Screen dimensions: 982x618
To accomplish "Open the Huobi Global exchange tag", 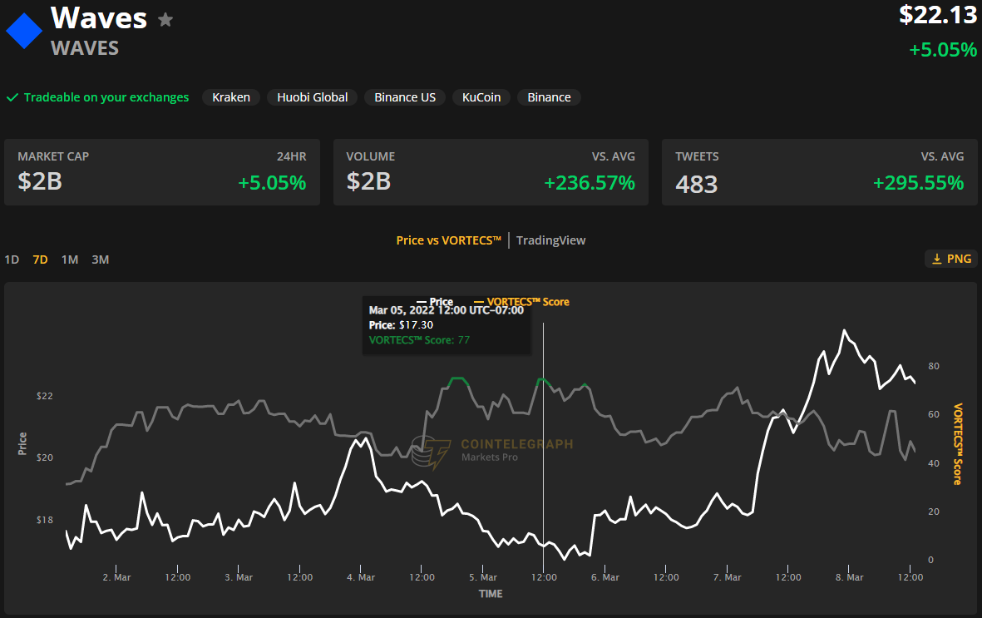I will [313, 97].
